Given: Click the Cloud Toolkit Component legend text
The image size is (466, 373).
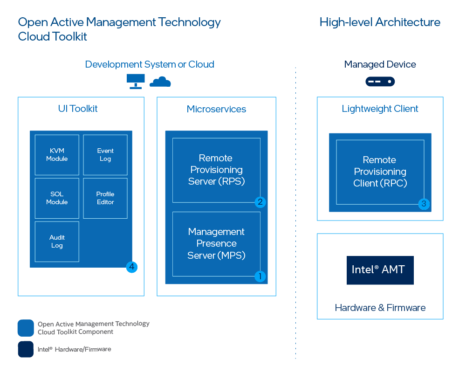Looking at the screenshot, I should (94, 328).
